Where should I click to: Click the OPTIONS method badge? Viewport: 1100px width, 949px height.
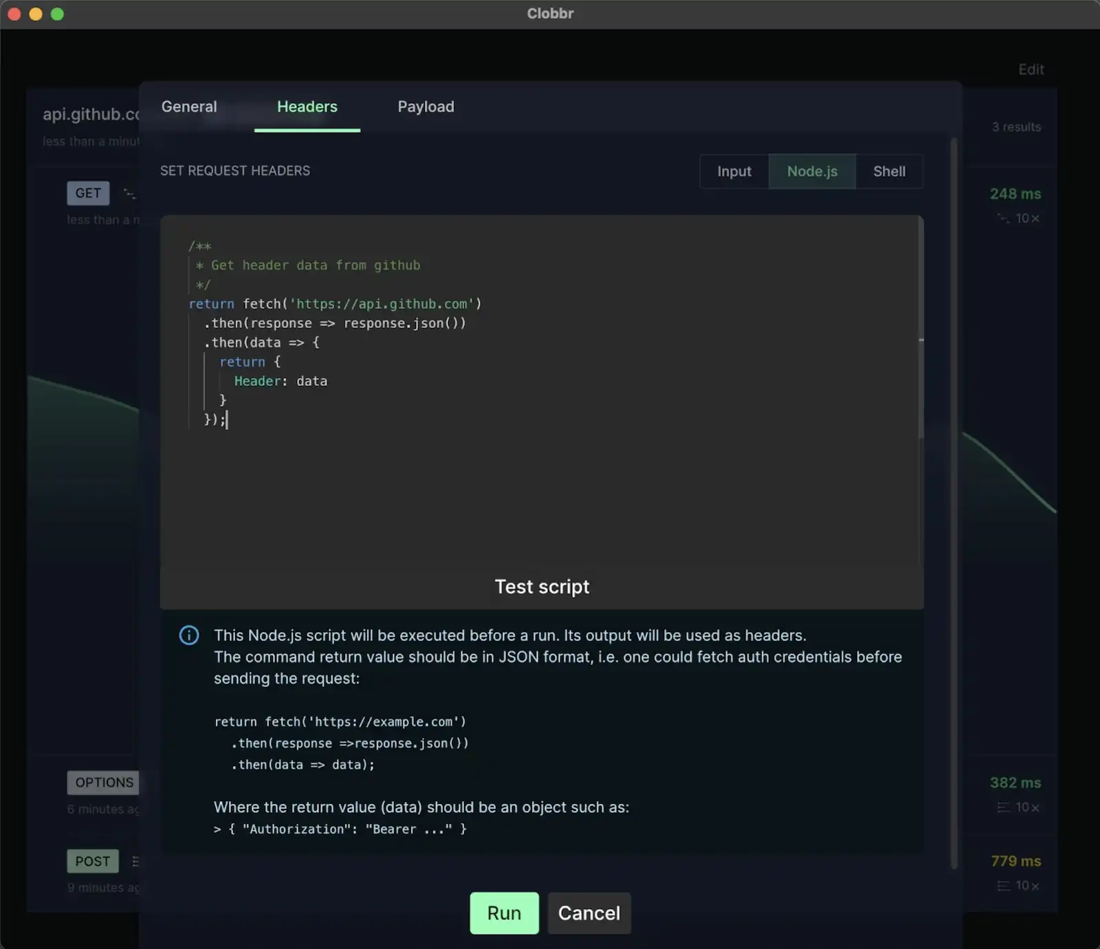[104, 783]
